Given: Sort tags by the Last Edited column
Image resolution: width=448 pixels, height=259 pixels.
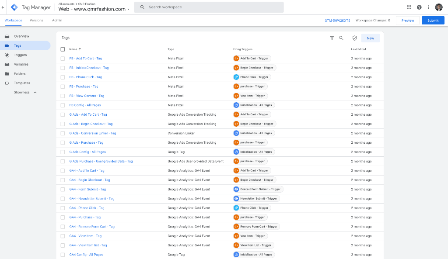Looking at the screenshot, I should (x=358, y=49).
